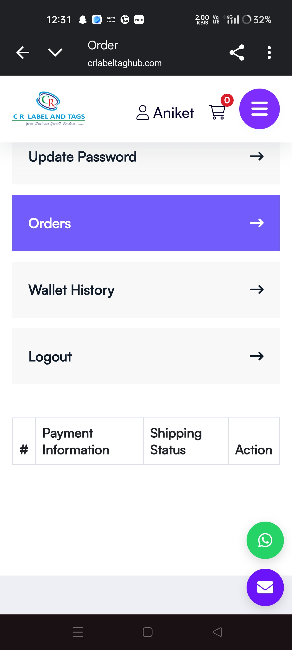
Task: Open the purple email contact button
Action: point(265,587)
